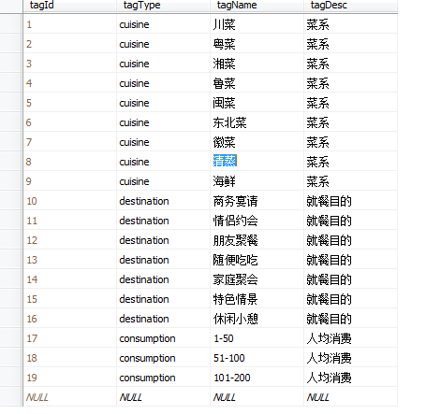The image size is (426, 414).
Task: Select the tagName cell containing 川菜
Action: 257,24
